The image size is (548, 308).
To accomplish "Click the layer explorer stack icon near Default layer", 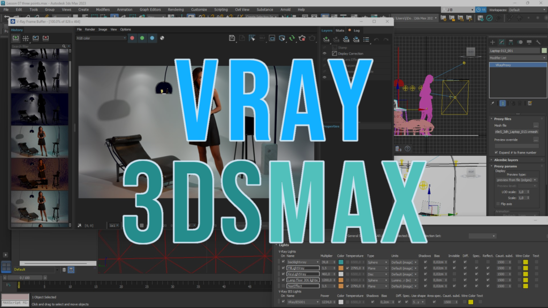I will 64,269.
